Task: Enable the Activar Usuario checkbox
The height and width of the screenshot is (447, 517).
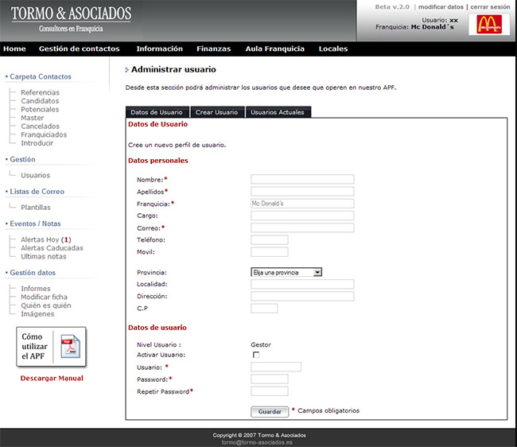Action: coord(255,355)
